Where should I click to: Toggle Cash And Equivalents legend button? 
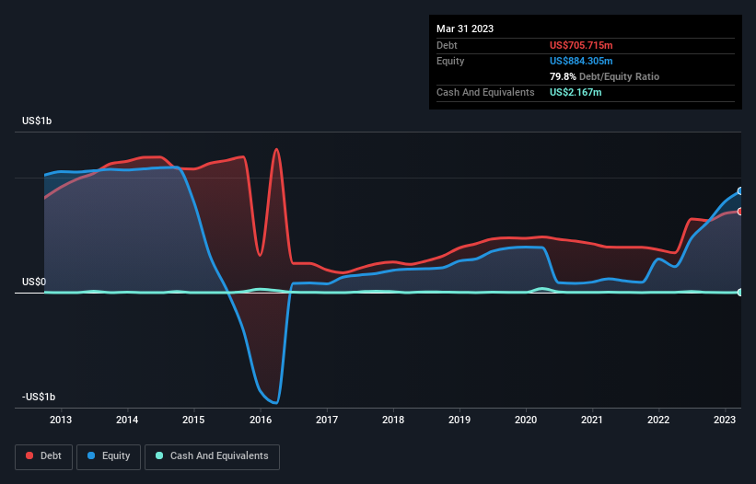pos(212,456)
